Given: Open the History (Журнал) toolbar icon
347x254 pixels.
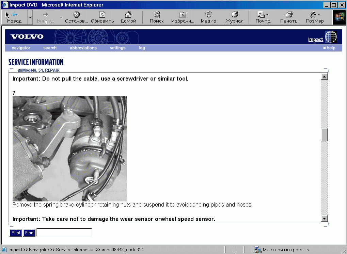Looking at the screenshot, I should [234, 15].
